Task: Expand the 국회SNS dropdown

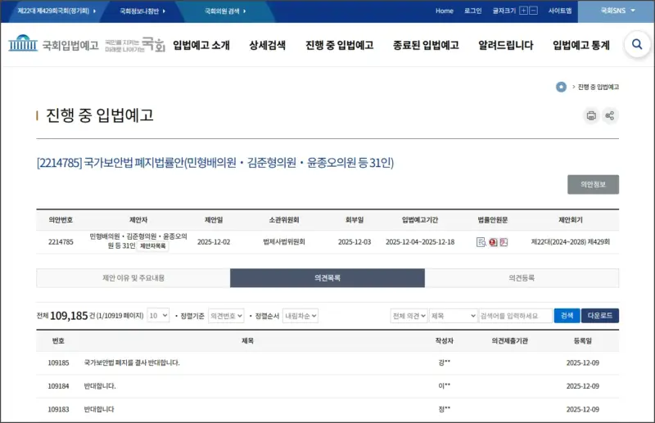Action: [617, 11]
